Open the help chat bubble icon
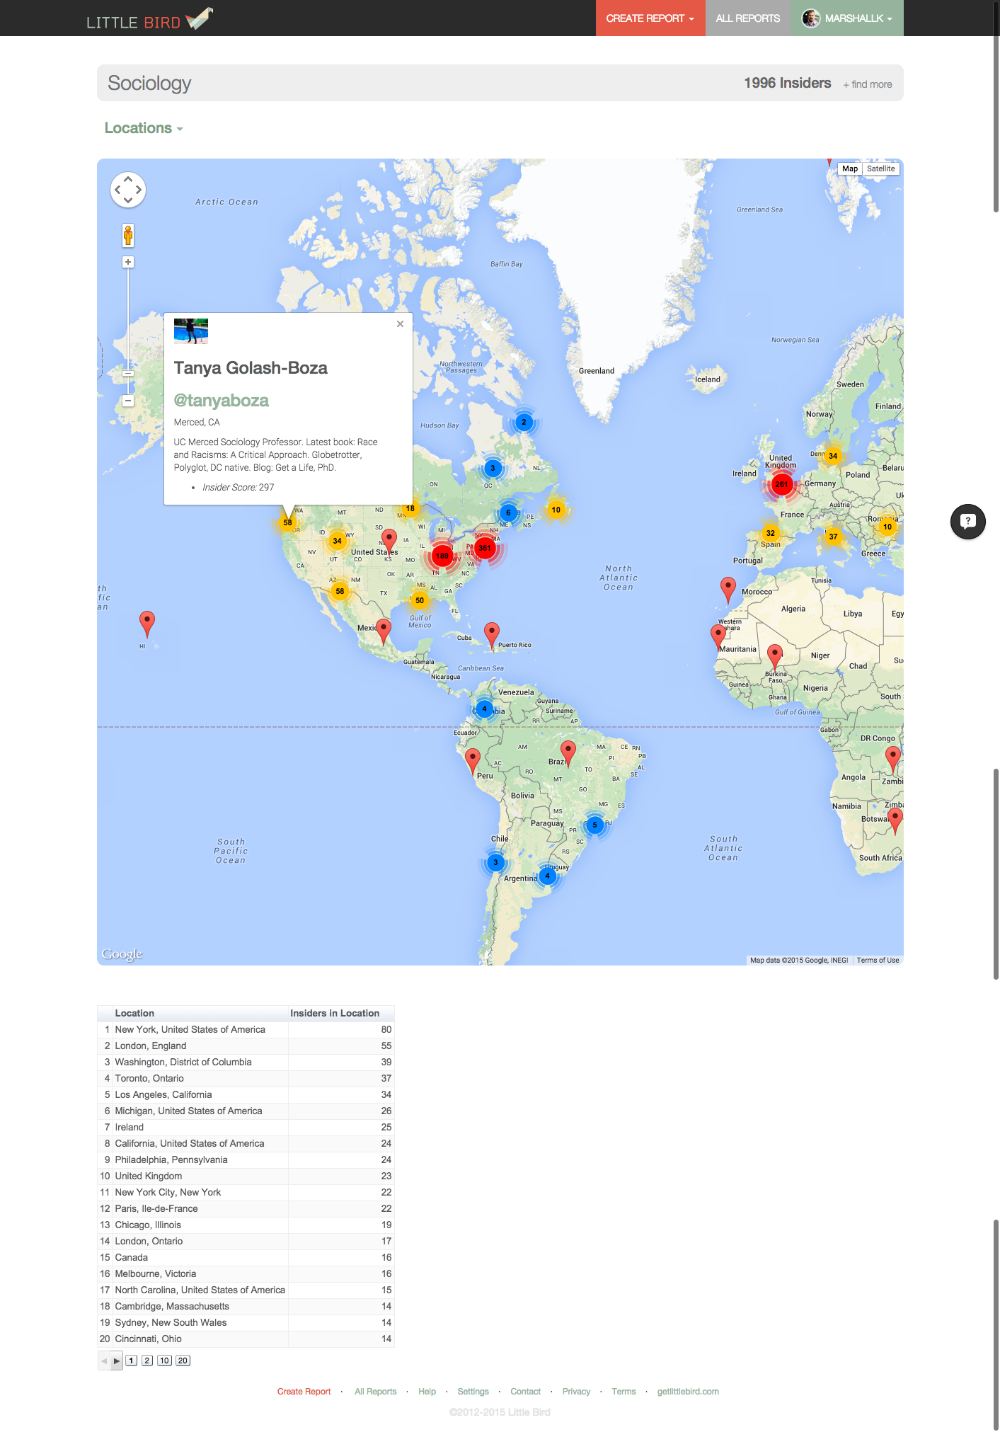The width and height of the screenshot is (1000, 1432). point(967,522)
